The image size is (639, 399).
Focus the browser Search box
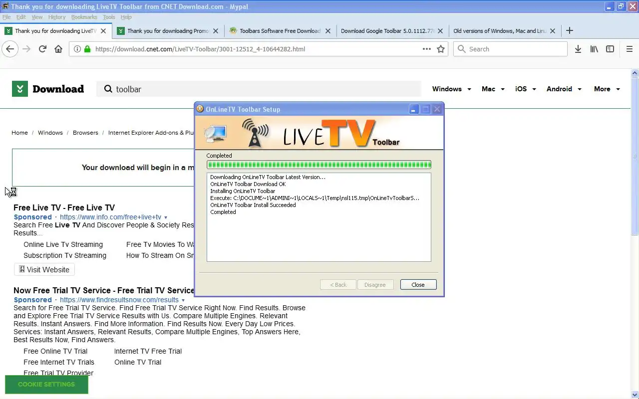[510, 49]
